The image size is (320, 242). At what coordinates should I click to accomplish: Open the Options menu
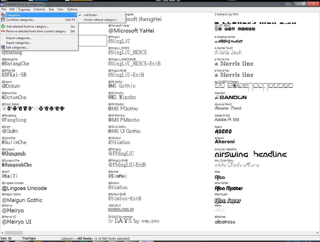[72, 9]
